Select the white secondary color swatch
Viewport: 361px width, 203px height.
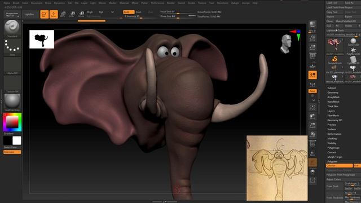17,140
